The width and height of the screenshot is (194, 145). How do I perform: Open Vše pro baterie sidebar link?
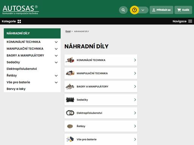pyautogui.click(x=18, y=82)
